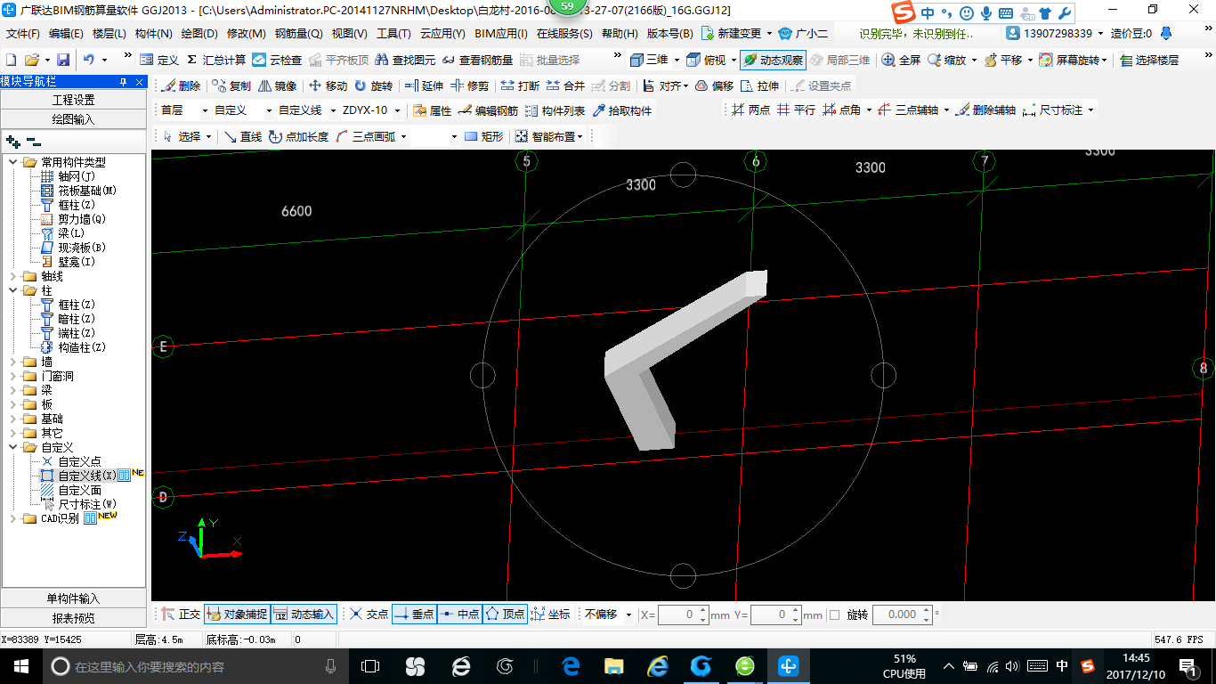Start 云检查 cloud check
The height and width of the screenshot is (684, 1216).
(x=277, y=60)
